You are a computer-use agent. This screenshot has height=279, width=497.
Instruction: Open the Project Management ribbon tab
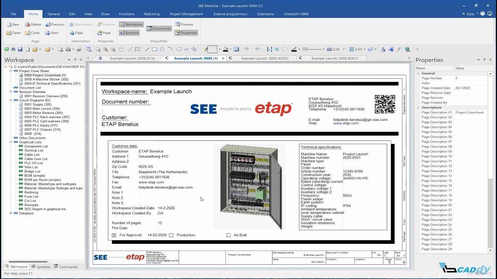coord(186,14)
